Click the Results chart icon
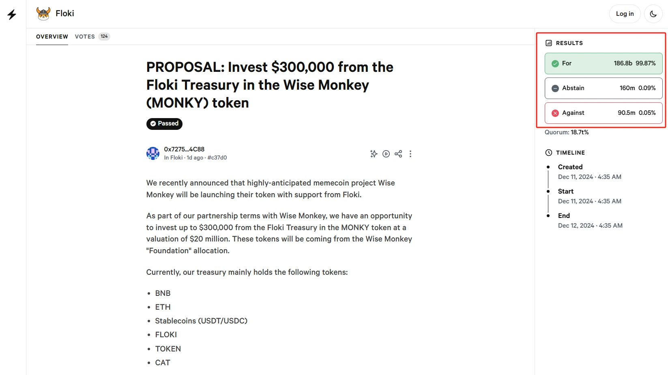Image resolution: width=668 pixels, height=375 pixels. 549,43
